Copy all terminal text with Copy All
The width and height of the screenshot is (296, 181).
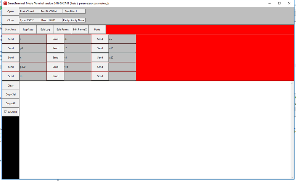coord(10,103)
